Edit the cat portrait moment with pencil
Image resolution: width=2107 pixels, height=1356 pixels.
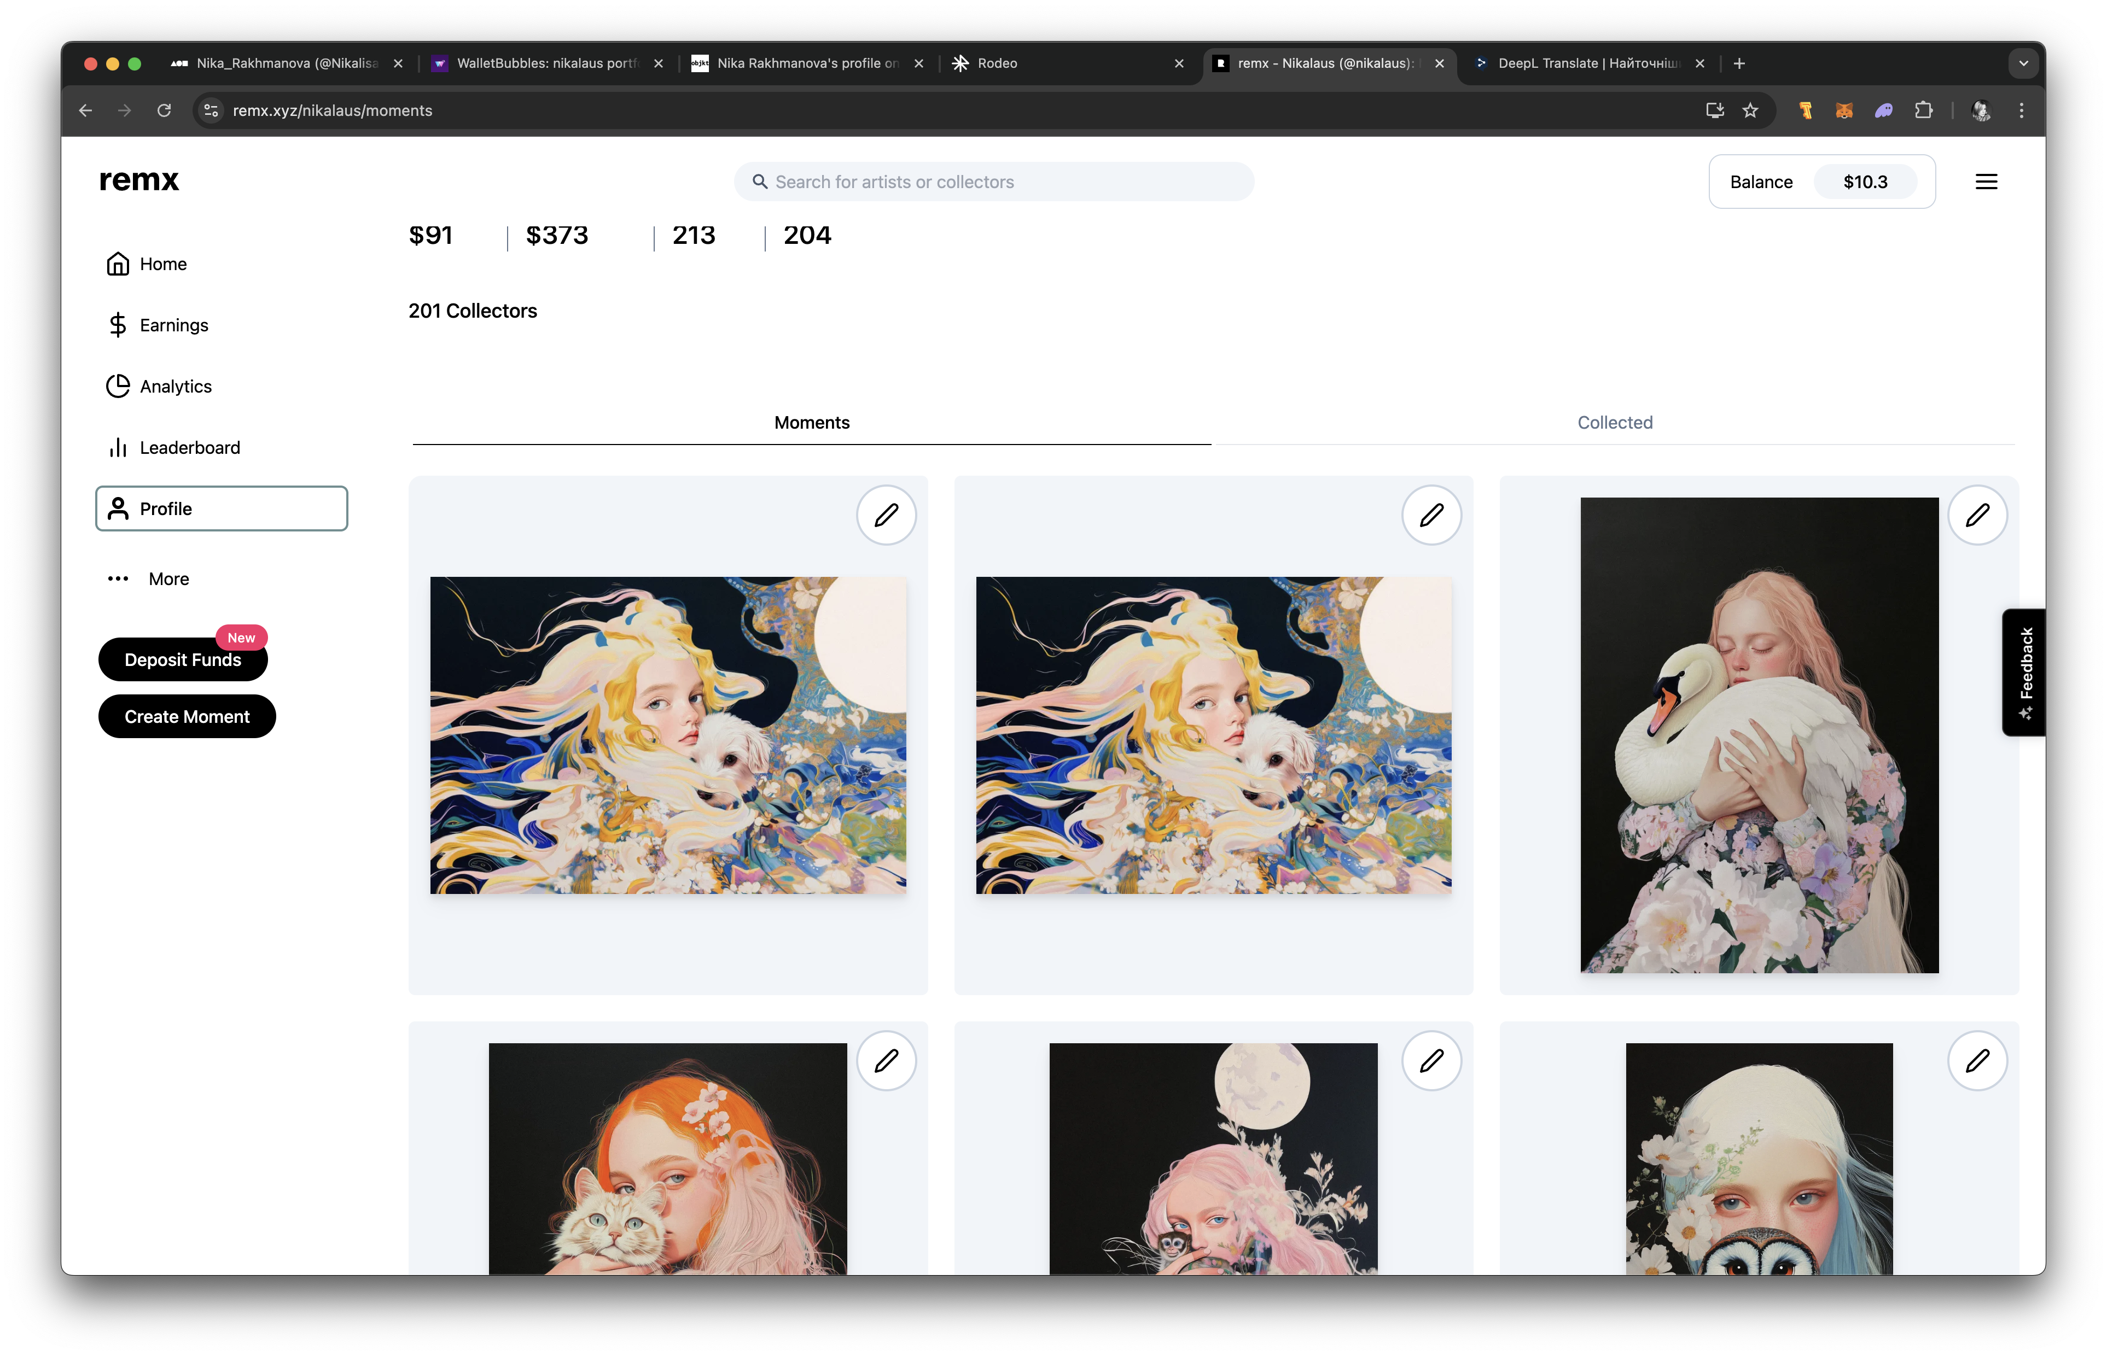point(886,1060)
